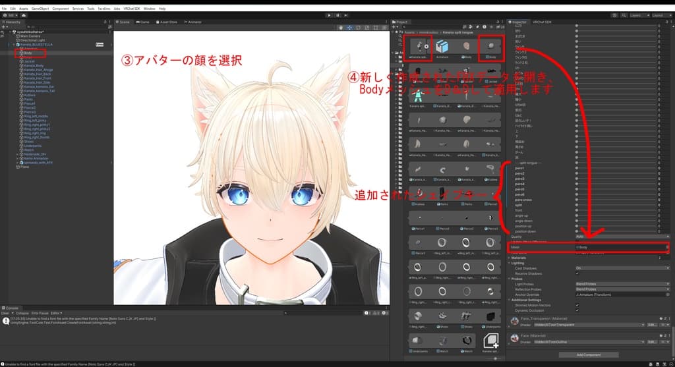The width and height of the screenshot is (675, 367).
Task: Open the Window menu
Action: [150, 9]
